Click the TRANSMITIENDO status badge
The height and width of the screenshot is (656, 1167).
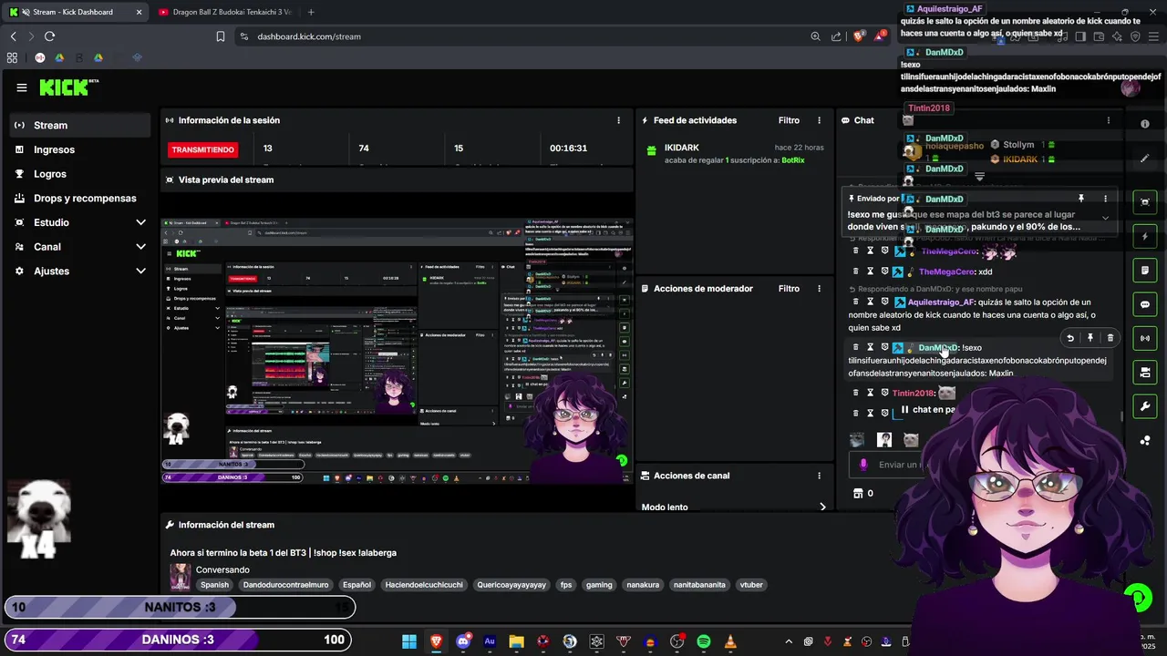coord(203,149)
